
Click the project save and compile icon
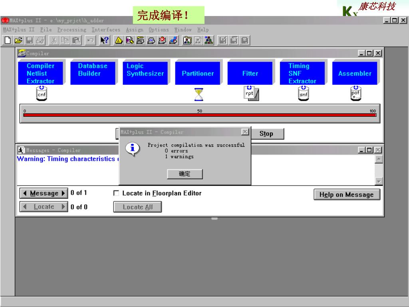[x=234, y=40]
